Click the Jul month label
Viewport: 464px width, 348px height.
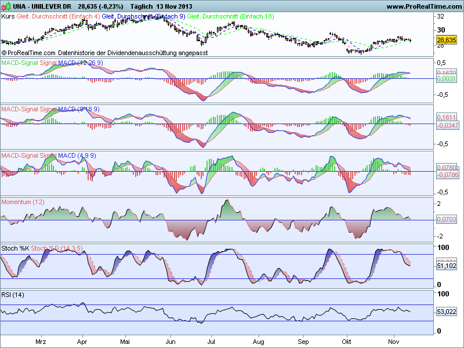tap(211, 342)
